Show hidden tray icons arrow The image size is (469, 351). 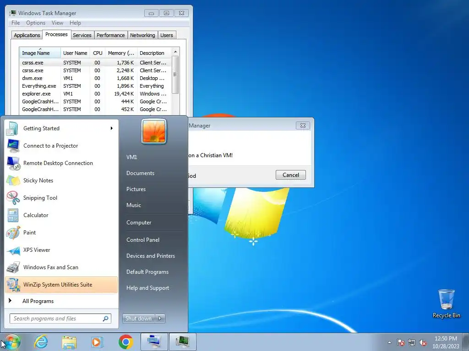(x=389, y=343)
